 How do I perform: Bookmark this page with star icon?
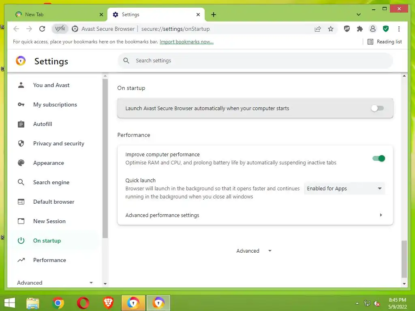tap(331, 29)
